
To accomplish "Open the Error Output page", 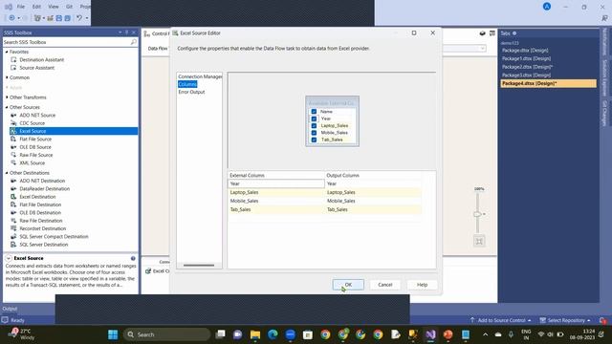I will [x=191, y=92].
